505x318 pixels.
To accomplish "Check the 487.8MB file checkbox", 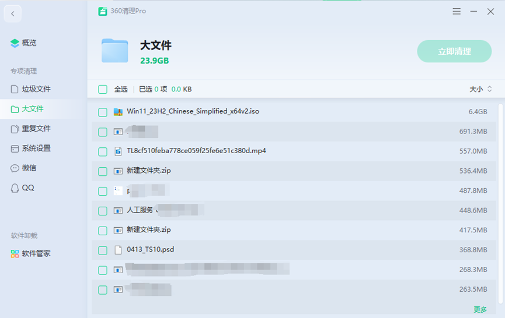I will (103, 191).
